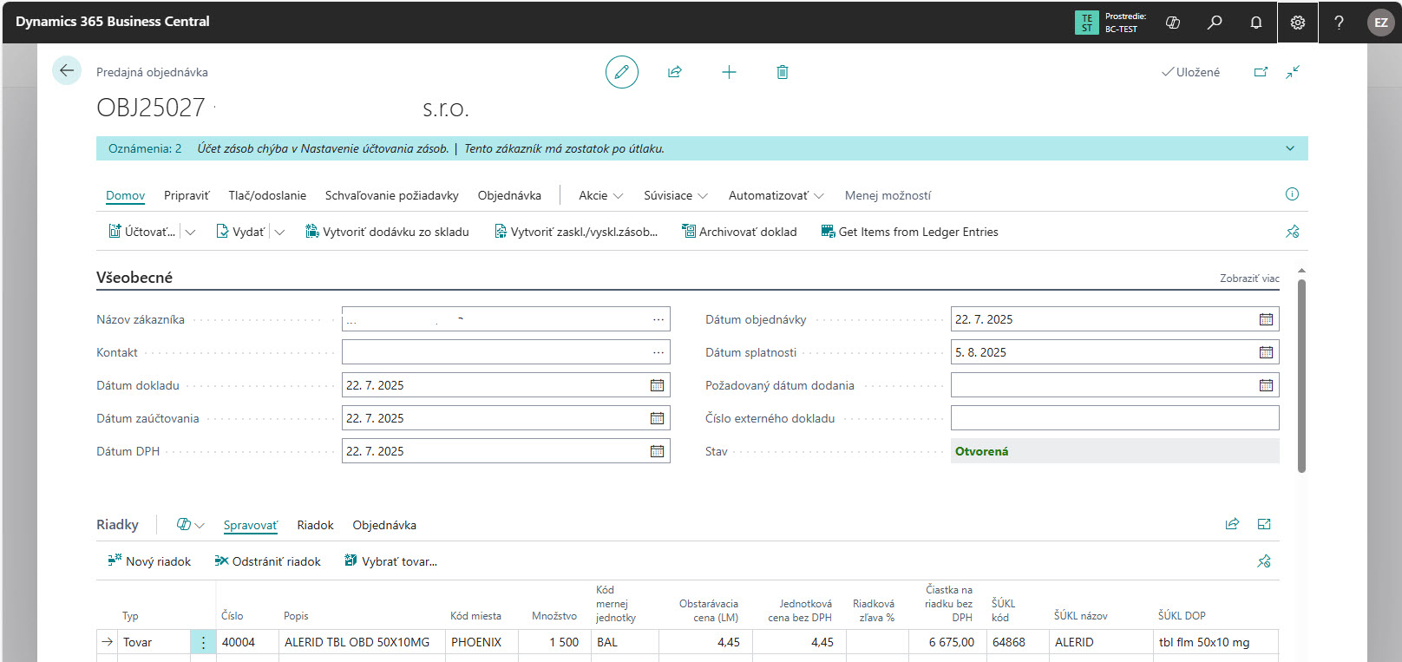Open the Settings gear icon

1297,23
